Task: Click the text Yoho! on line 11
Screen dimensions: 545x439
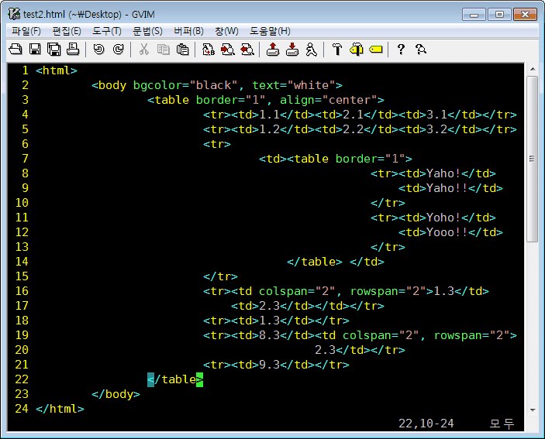Action: [443, 218]
